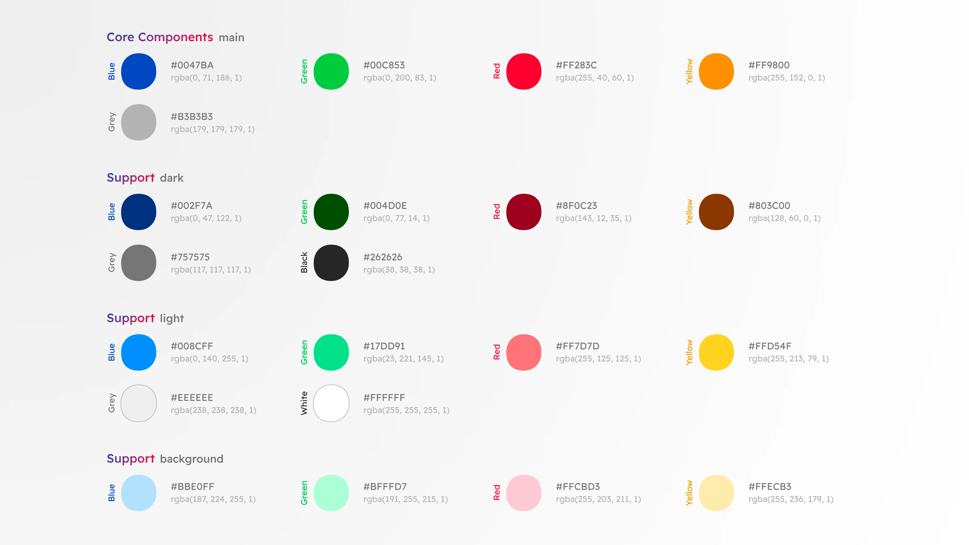Click the rgba(255, 203, 211, 1) text
Viewport: 969px width, 545px height.
click(x=598, y=499)
